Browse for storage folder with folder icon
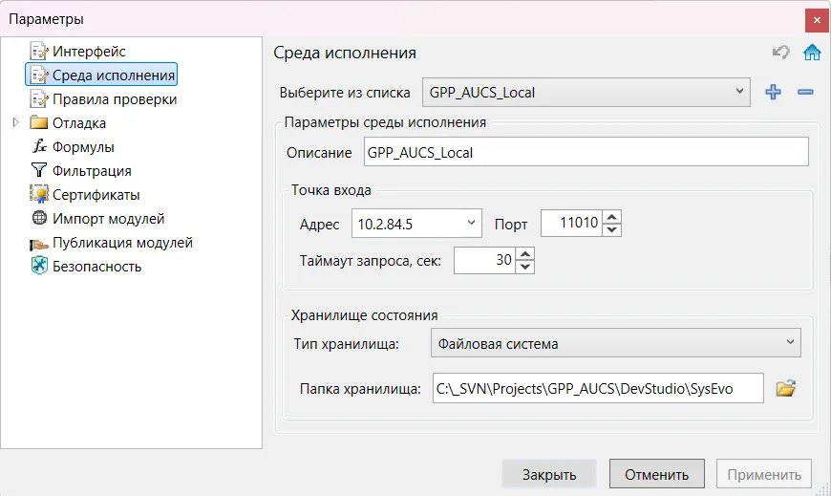 (x=786, y=388)
